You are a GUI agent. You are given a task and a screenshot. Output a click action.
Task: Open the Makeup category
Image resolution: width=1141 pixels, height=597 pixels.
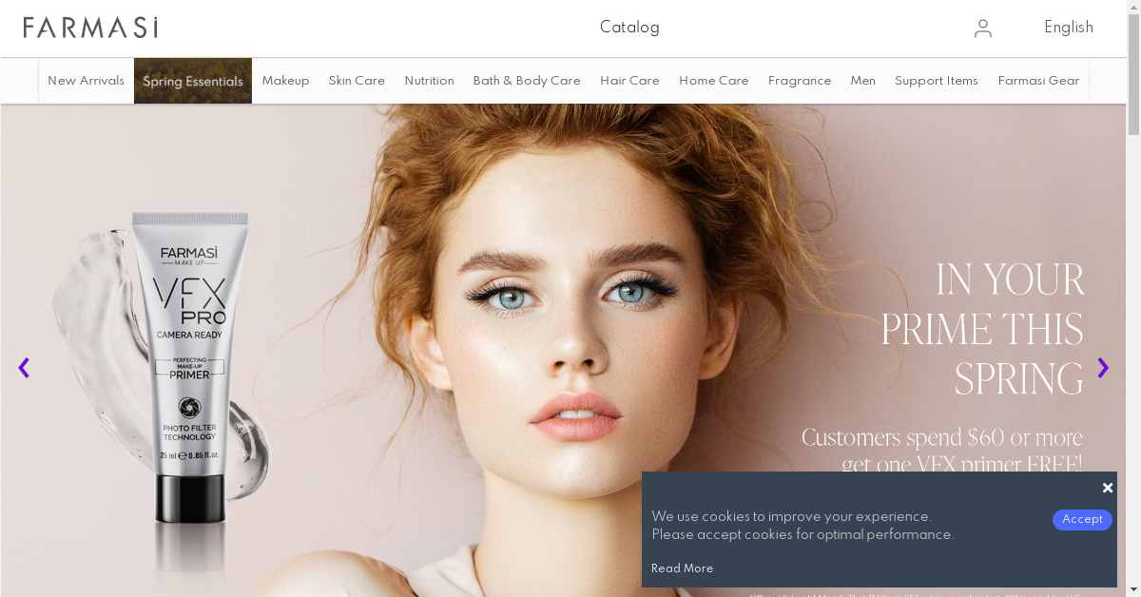pos(285,81)
